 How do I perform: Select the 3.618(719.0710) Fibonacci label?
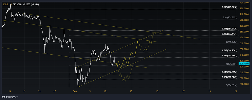tap(229, 7)
